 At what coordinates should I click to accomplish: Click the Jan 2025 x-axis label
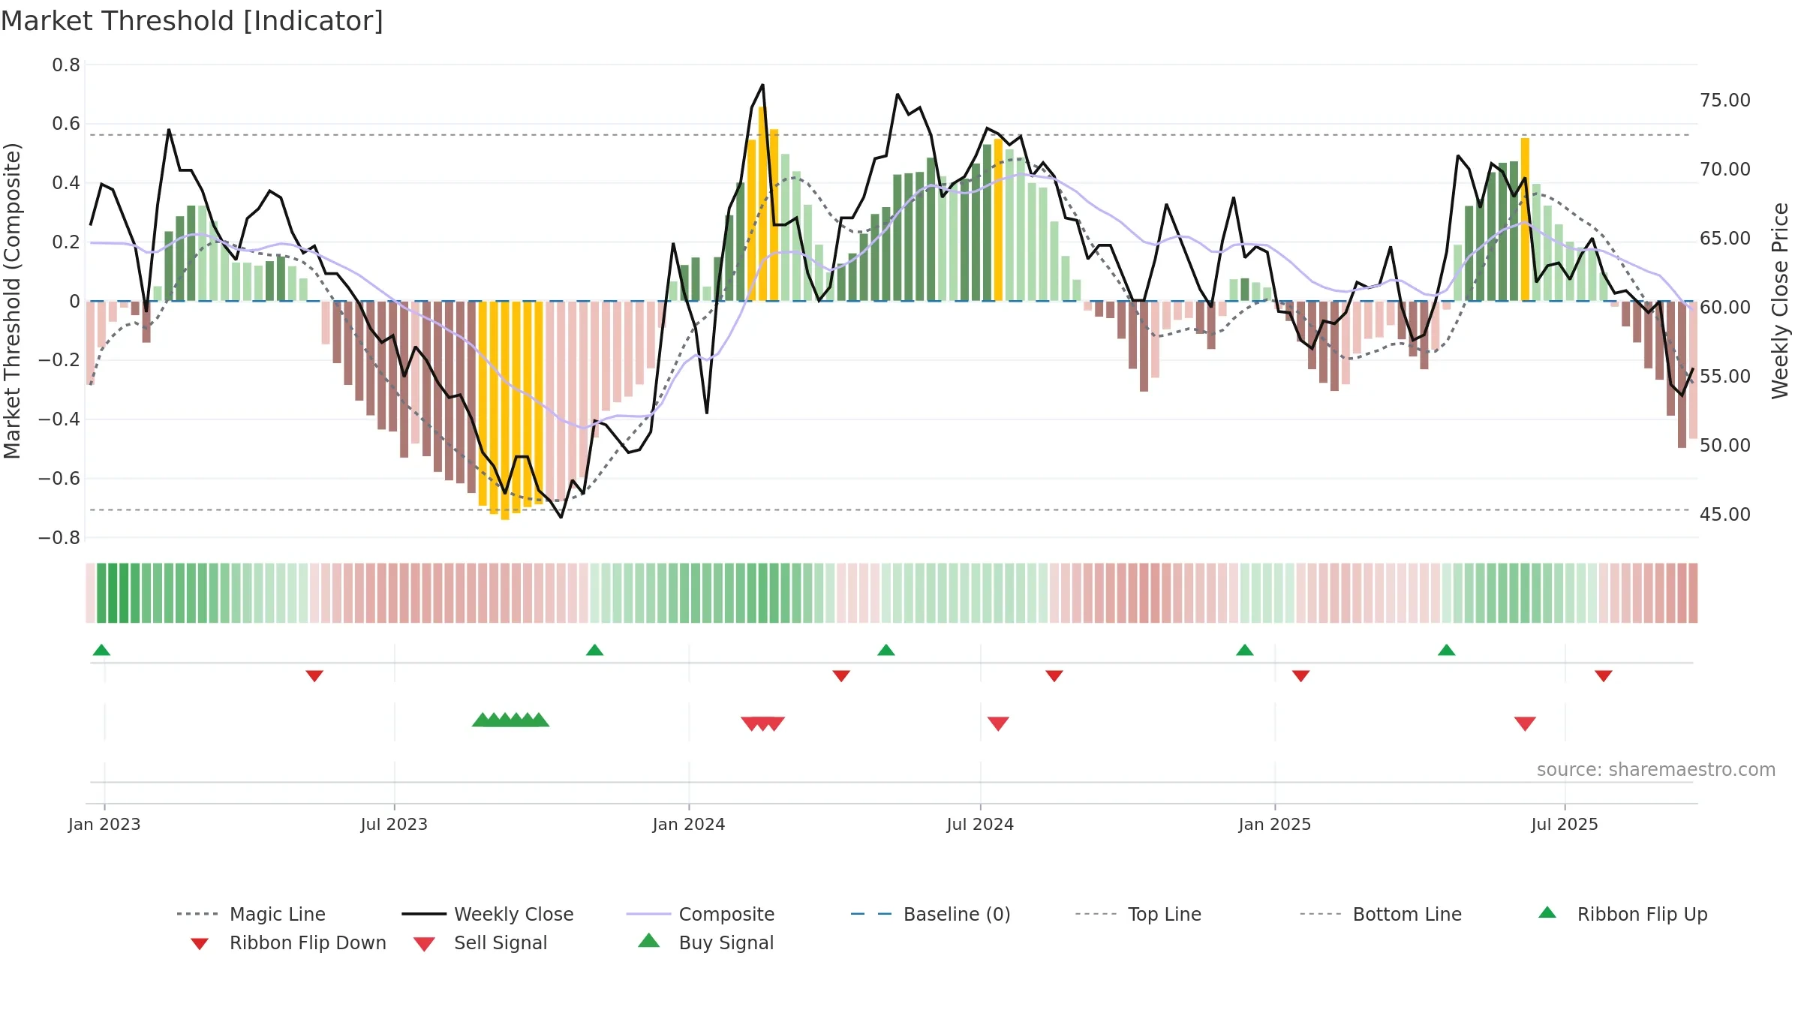coord(1275,825)
